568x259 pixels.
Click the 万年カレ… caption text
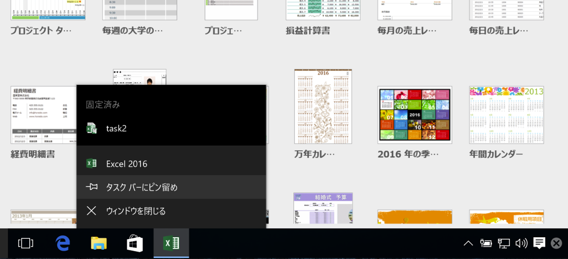pyautogui.click(x=315, y=155)
